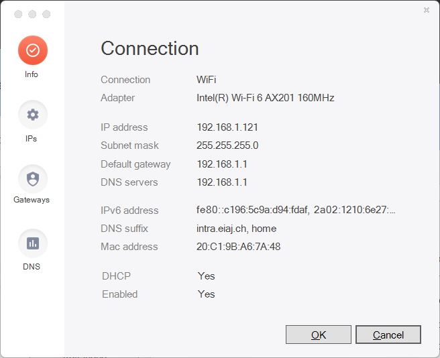This screenshot has width=440, height=358.
Task: Click the third window control dot
Action: (x=46, y=14)
